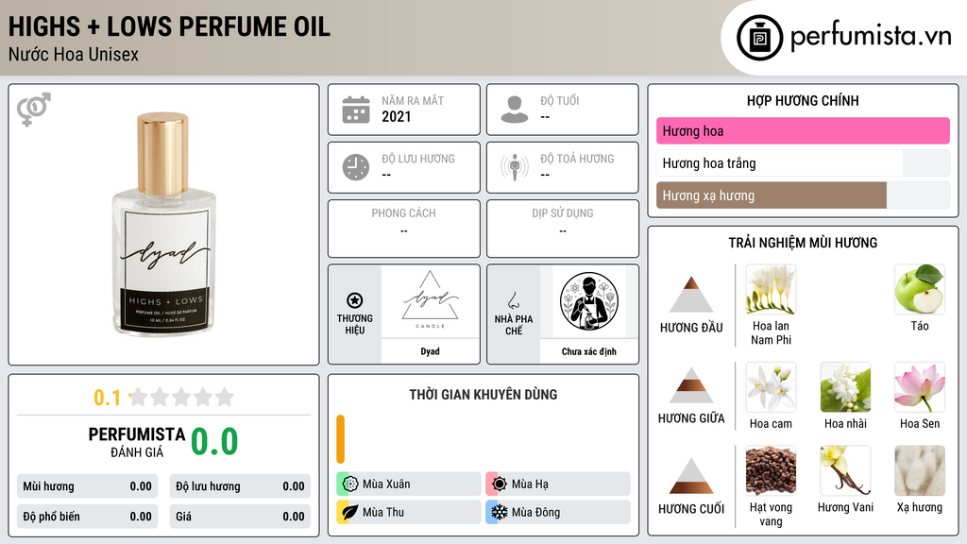The height and width of the screenshot is (544, 967).
Task: Open the Hoa nhài note image
Action: (x=845, y=387)
